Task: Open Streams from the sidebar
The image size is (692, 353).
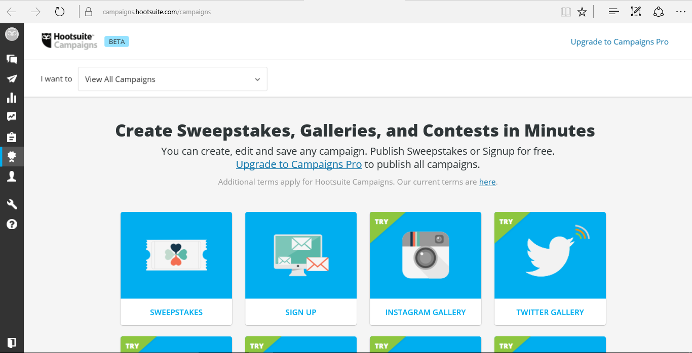Action: click(x=12, y=59)
